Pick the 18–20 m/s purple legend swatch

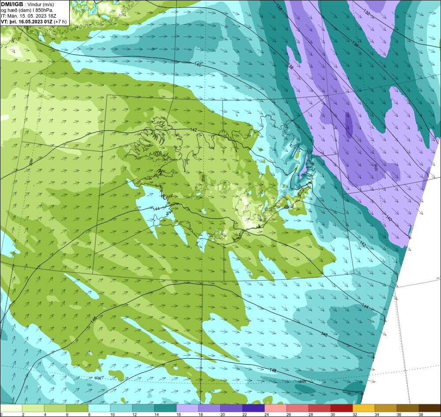click(x=209, y=408)
